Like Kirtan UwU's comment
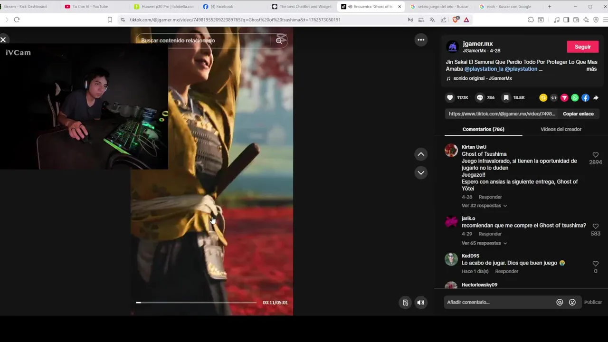This screenshot has width=608, height=342. (x=595, y=155)
